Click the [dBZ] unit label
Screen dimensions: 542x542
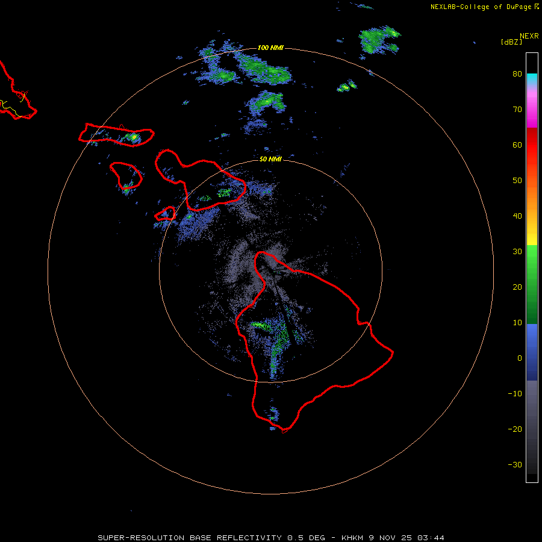tap(511, 42)
